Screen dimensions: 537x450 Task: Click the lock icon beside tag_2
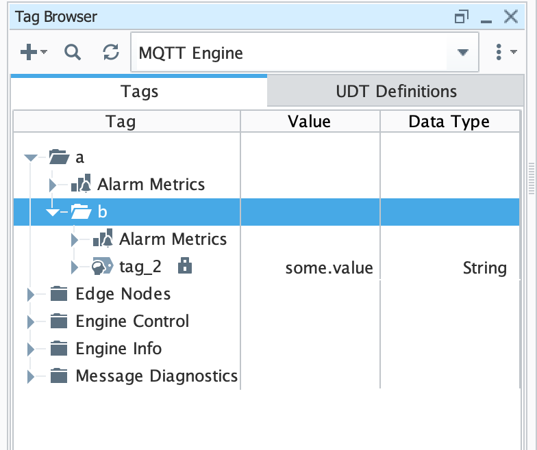[184, 267]
